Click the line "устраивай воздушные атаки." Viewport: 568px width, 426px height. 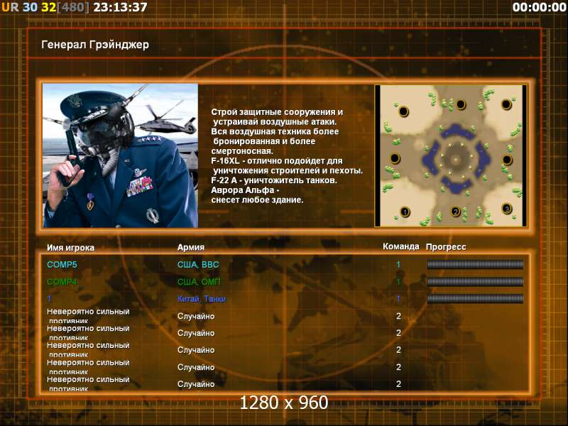[275, 122]
